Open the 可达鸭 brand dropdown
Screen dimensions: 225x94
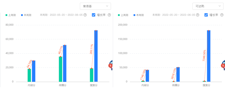coord(208,6)
